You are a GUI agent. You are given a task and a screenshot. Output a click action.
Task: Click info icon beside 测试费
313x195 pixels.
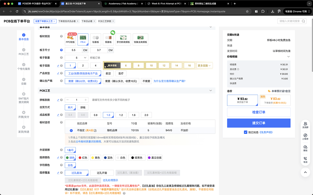238,69
